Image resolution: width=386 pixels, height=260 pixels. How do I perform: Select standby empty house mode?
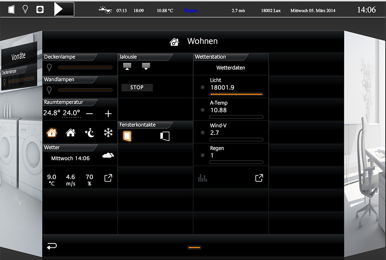tap(70, 132)
